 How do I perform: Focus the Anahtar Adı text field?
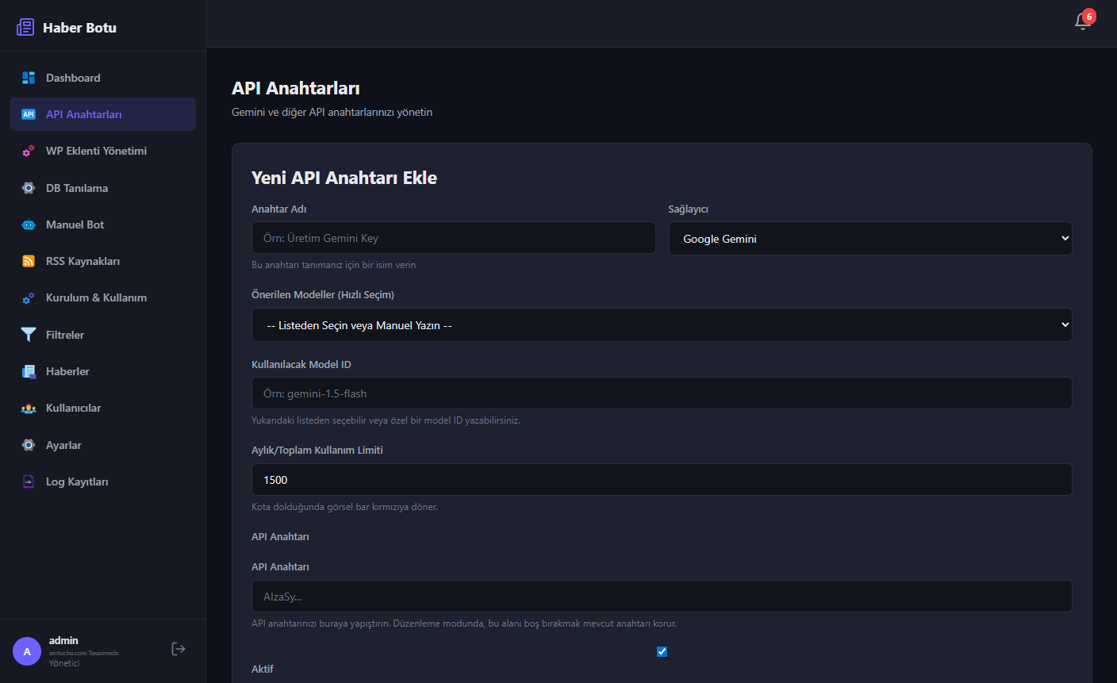453,238
